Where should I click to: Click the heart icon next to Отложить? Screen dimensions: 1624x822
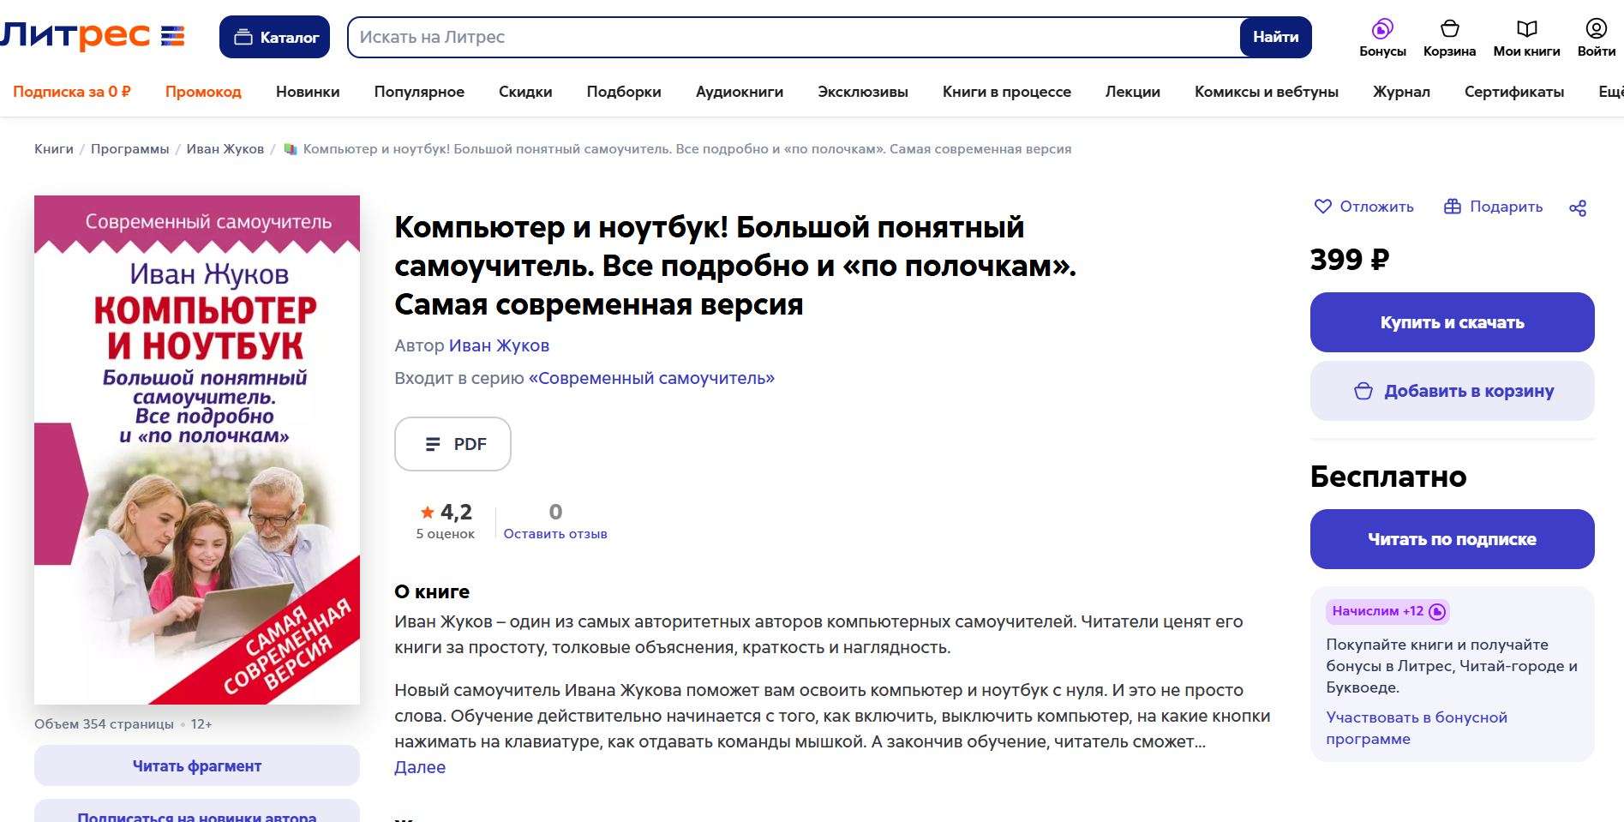[1323, 207]
